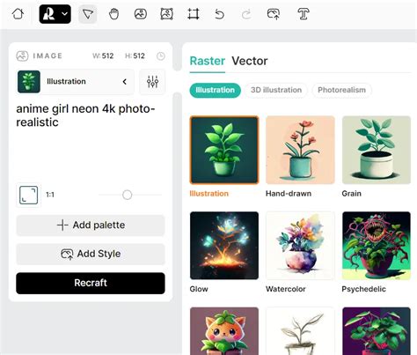Go to the home icon
417x355 pixels.
[x=18, y=14]
